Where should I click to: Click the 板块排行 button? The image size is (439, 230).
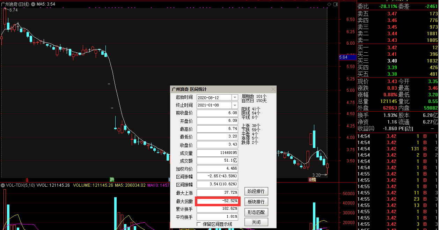click(256, 202)
